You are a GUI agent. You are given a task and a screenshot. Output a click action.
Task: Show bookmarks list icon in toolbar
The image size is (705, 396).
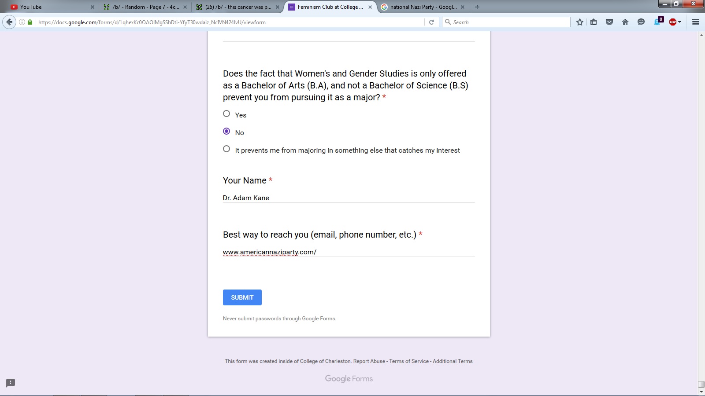pos(594,22)
